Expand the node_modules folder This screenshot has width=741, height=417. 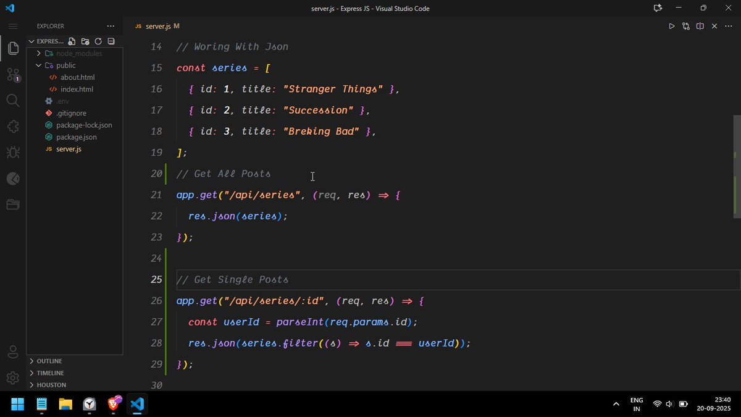pos(74,53)
